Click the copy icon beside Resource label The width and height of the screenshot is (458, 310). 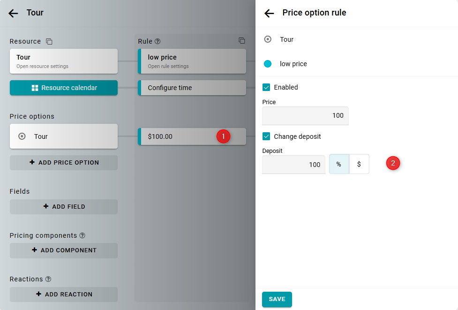click(49, 42)
